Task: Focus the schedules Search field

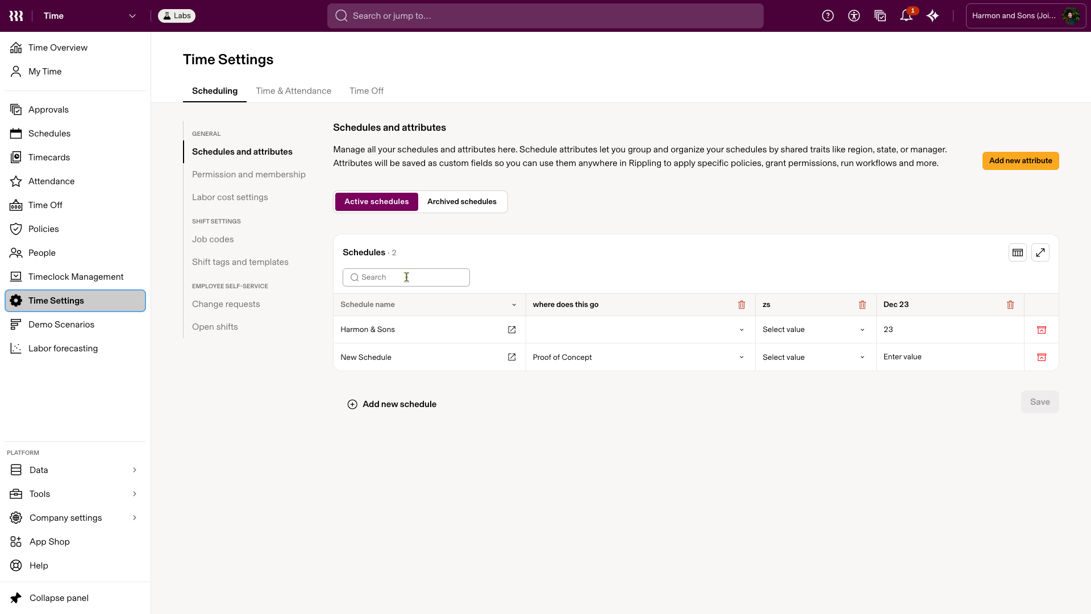Action: tap(406, 277)
